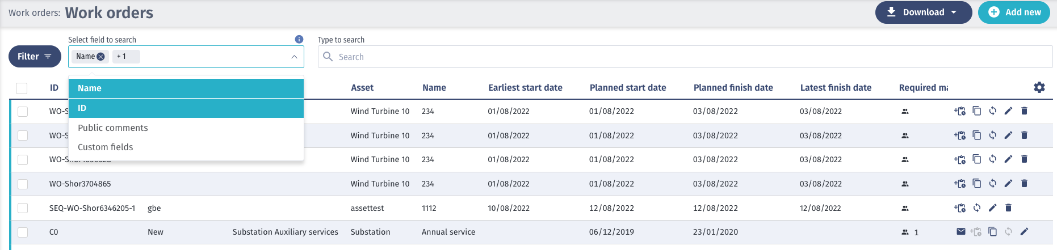Click the envelope icon in the Substation row

coord(960,231)
